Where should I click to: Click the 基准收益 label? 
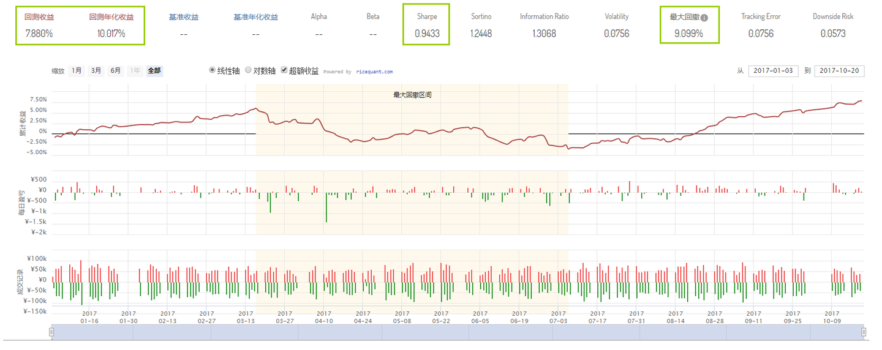coord(184,17)
